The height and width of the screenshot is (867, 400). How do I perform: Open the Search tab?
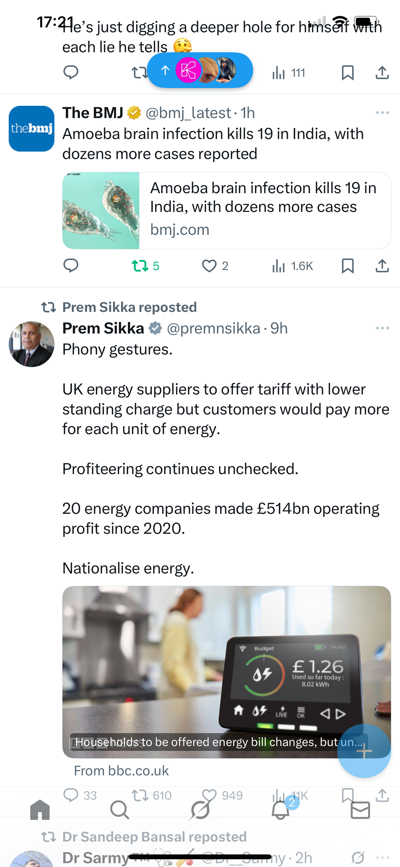click(120, 810)
